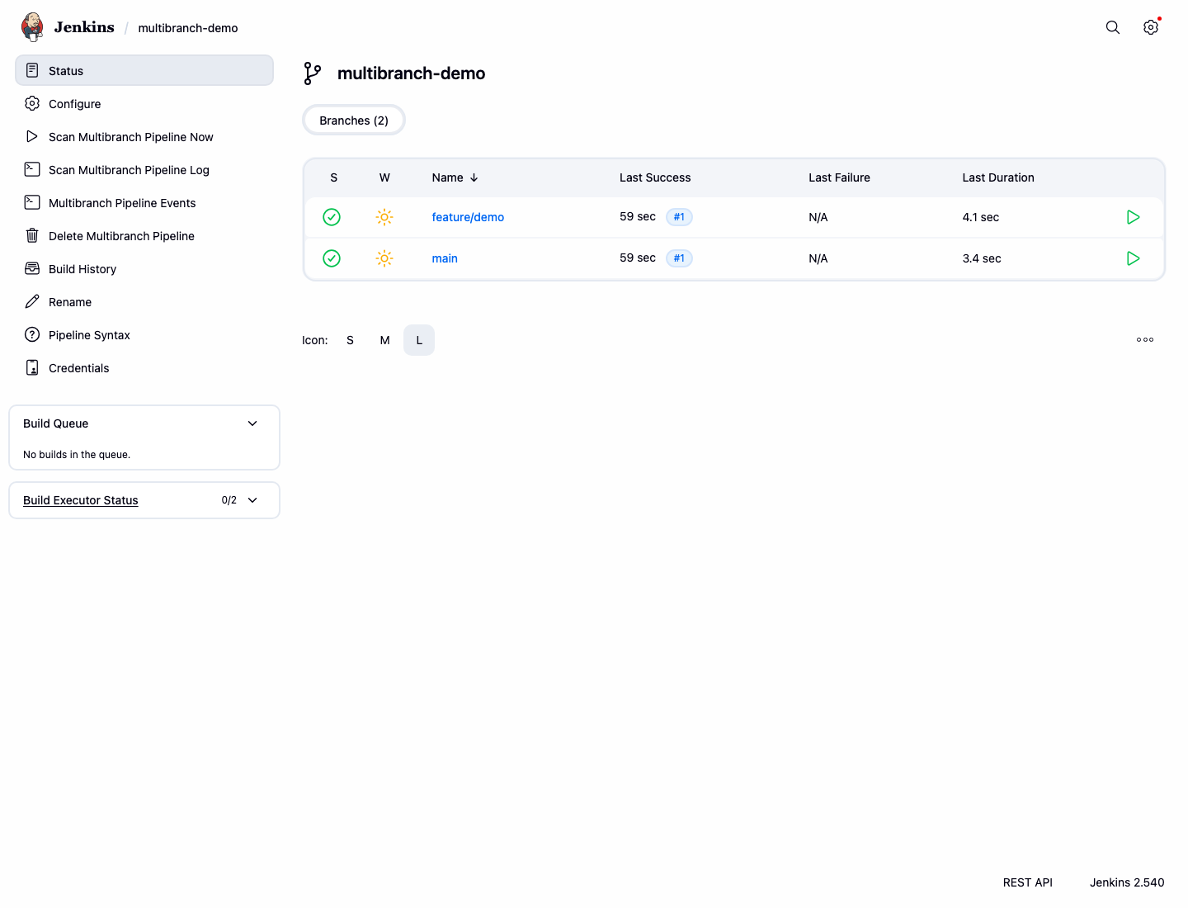Click the sunny weather icon for feature/demo
Viewport: 1188px width, 908px height.
[x=384, y=217]
